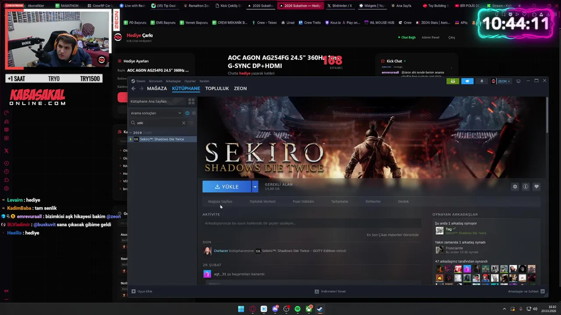The image size is (561, 315).
Task: Click the library search field
Action: (158, 123)
